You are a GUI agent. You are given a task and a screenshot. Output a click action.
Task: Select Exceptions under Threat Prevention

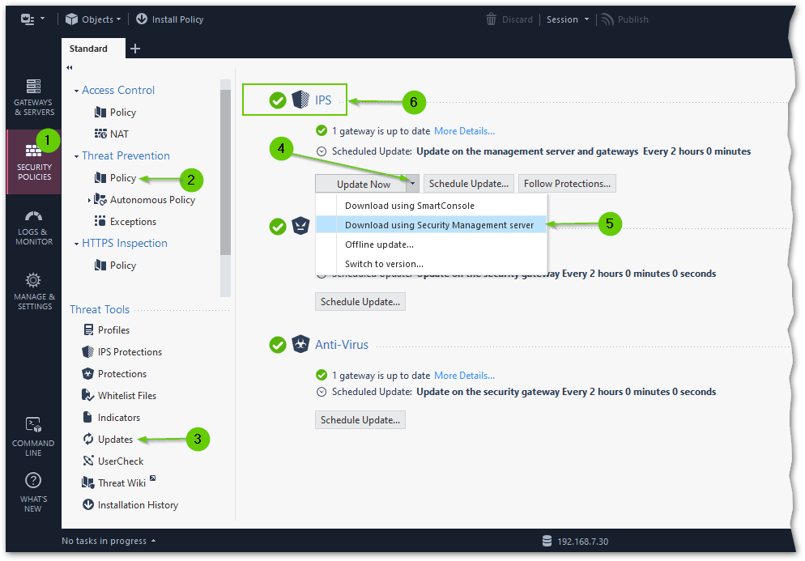(126, 221)
